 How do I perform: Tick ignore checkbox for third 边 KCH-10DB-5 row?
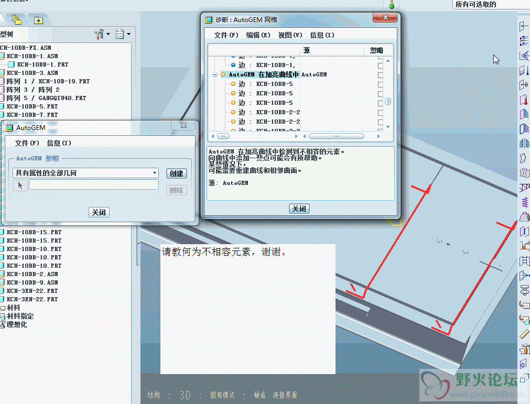380,103
